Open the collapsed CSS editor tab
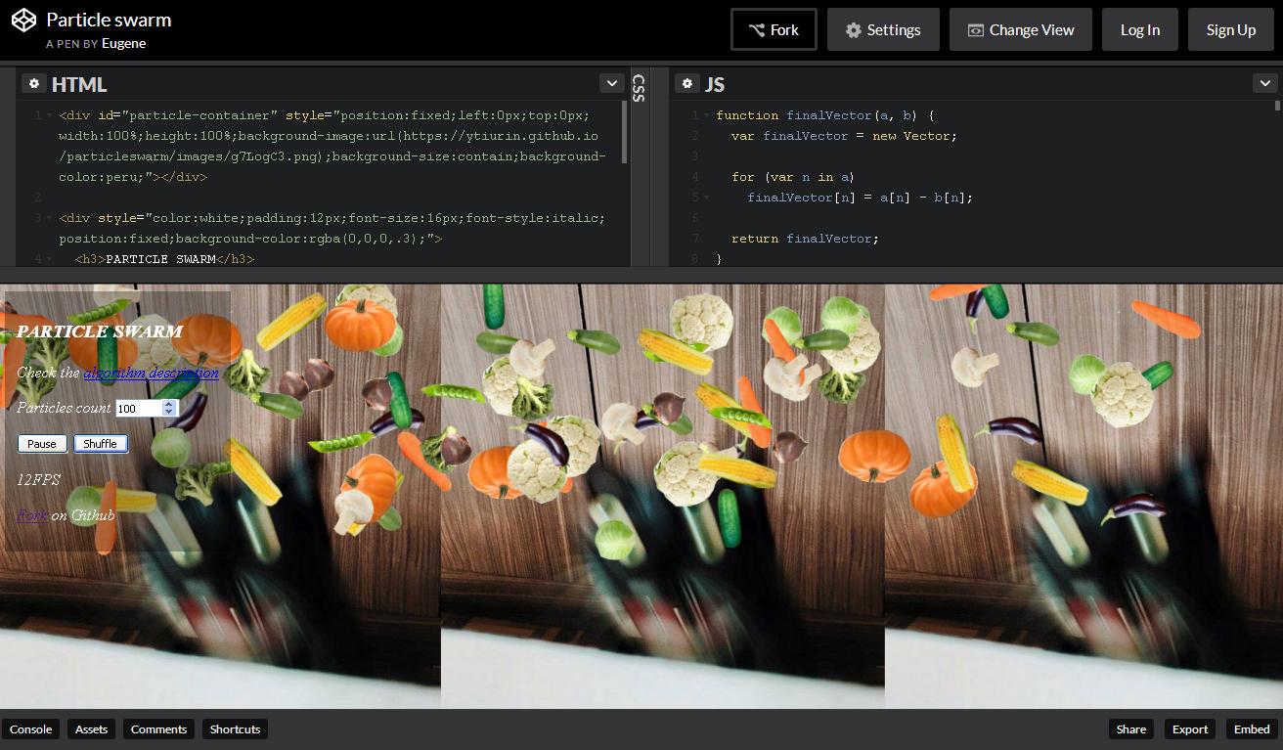The width and height of the screenshot is (1283, 750). click(639, 88)
